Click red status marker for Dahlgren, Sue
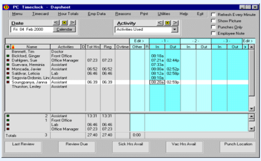The image size is (261, 161). pos(8,60)
